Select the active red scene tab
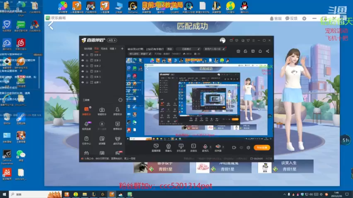Image resolution: width=353 pixels, height=198 pixels. click(97, 48)
